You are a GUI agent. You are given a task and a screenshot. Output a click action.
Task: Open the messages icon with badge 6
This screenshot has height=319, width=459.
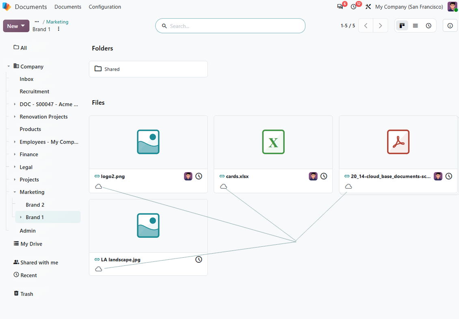pos(340,7)
